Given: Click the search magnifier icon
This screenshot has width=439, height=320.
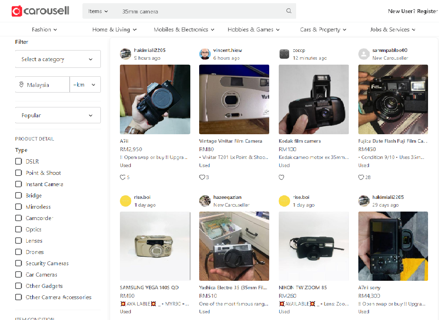Looking at the screenshot, I should [x=289, y=11].
